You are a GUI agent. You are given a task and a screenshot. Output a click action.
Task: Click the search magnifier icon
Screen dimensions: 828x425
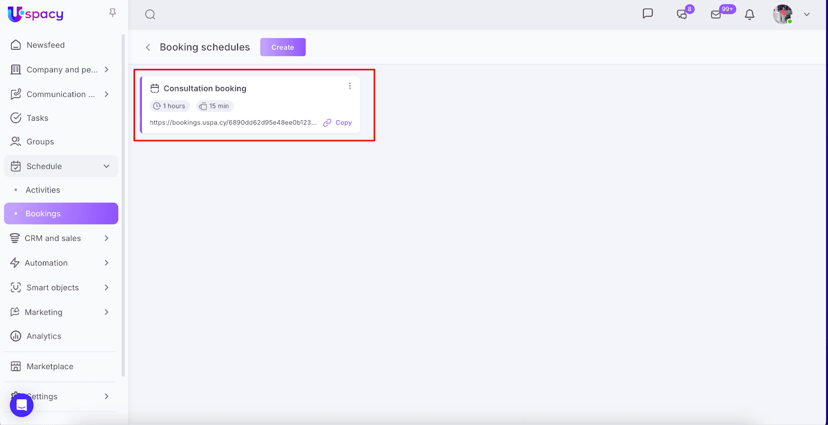click(150, 14)
